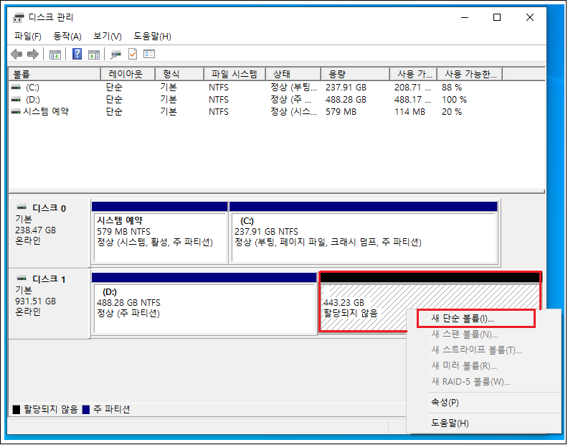Select the (C:) volume drive icon

(x=16, y=88)
